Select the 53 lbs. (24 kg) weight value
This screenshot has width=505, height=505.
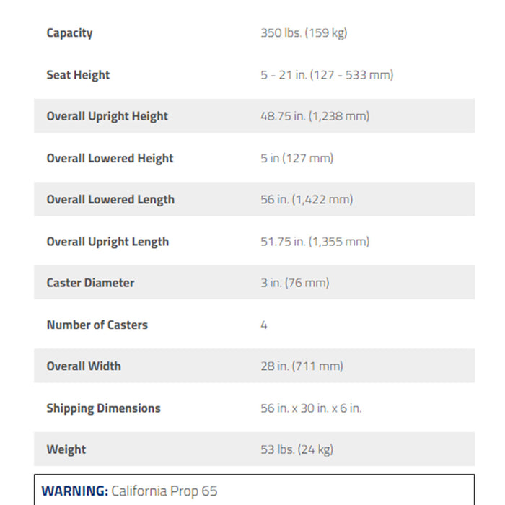[x=297, y=449]
